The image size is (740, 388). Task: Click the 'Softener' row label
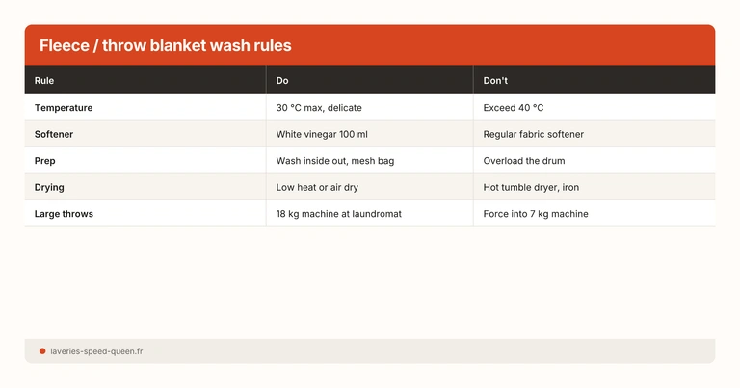coord(54,134)
